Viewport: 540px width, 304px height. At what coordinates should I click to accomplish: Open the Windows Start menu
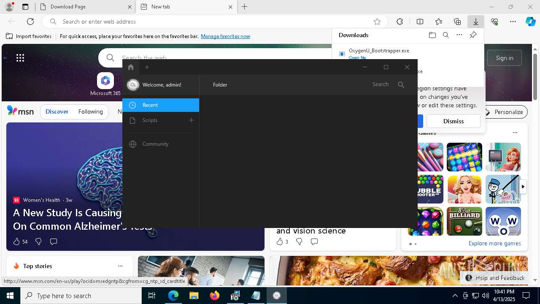pos(10,296)
